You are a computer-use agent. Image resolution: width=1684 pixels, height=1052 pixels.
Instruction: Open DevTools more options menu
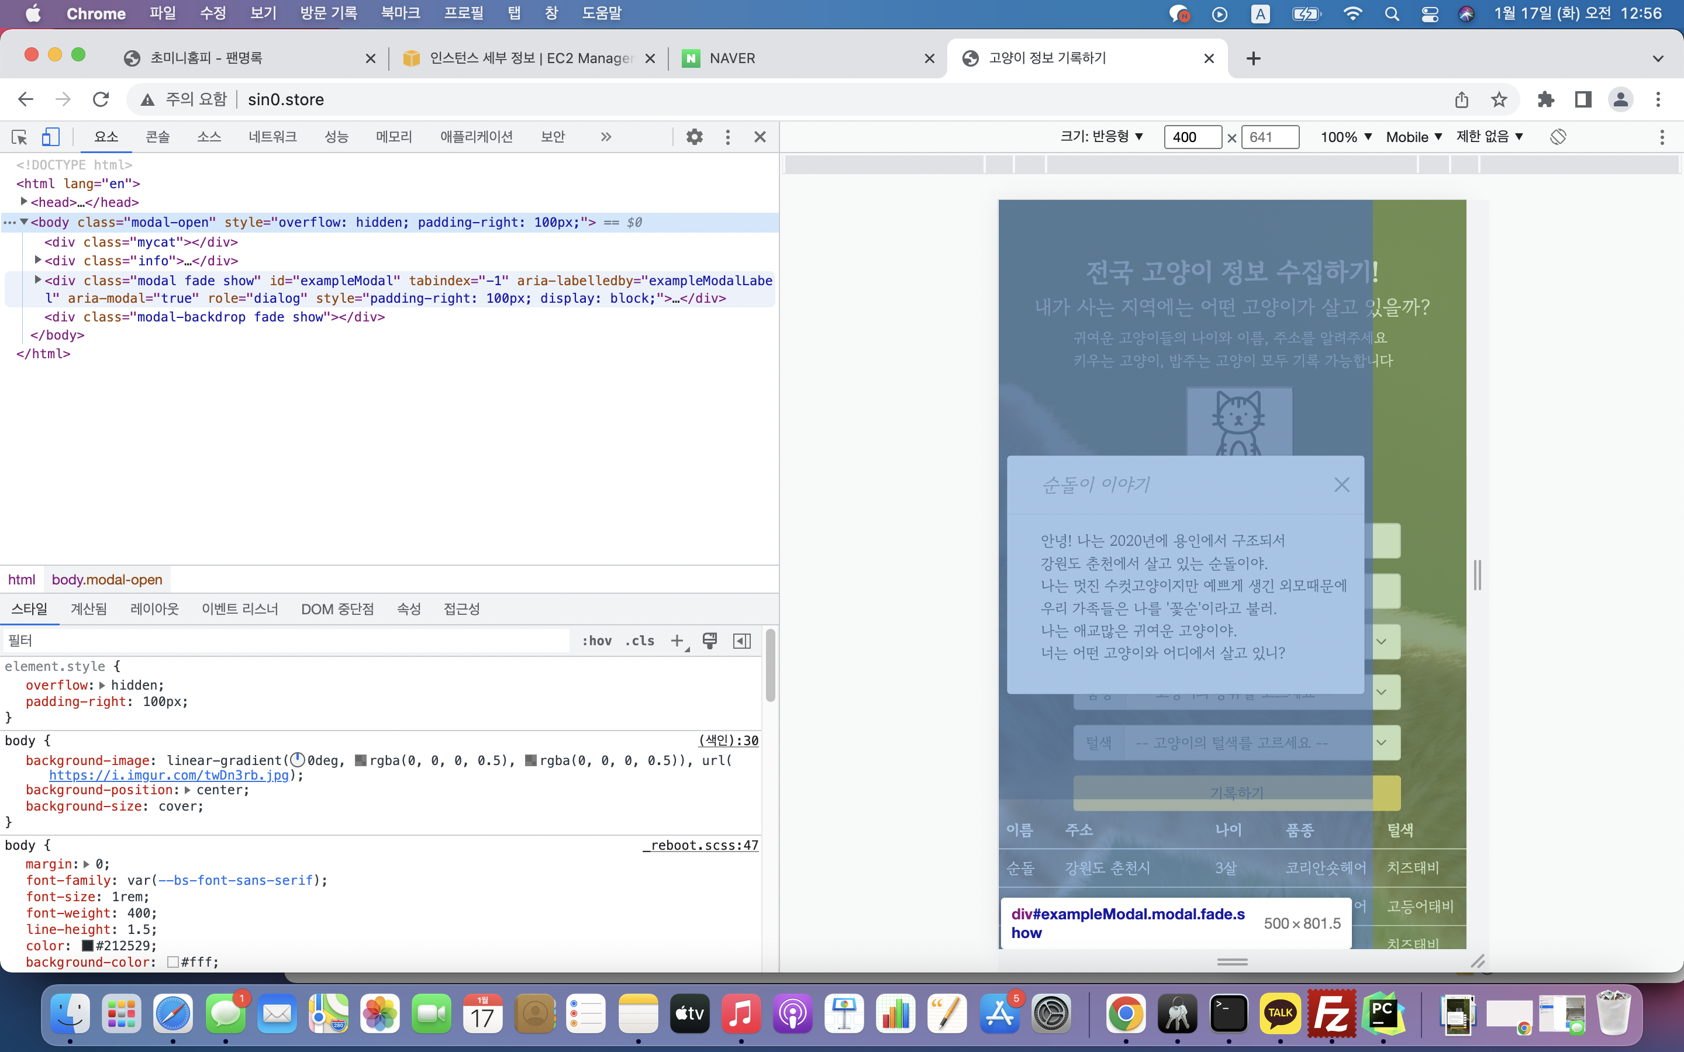pyautogui.click(x=728, y=137)
